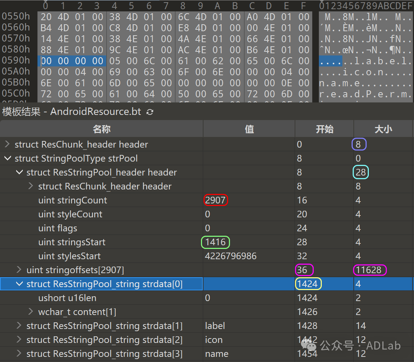Expand nested ResChunk_header at offset 8
The width and height of the screenshot is (414, 362).
[31, 187]
